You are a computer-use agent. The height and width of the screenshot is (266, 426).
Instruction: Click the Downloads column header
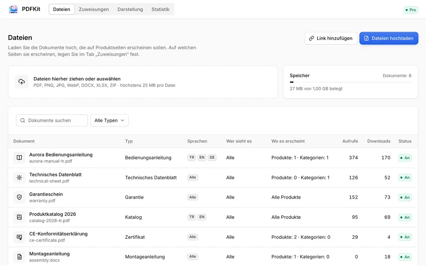379,141
